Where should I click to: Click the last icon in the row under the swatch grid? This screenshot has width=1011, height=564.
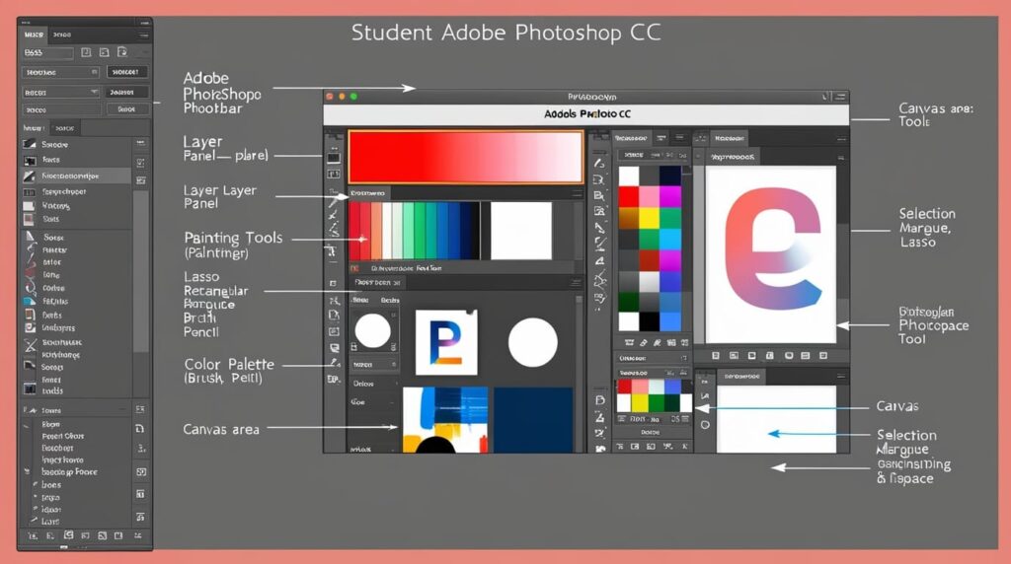[684, 342]
